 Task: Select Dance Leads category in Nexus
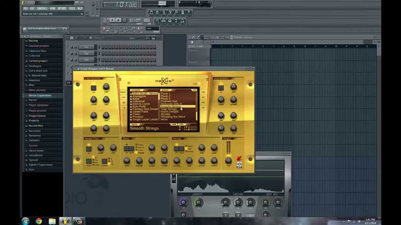[x=141, y=104]
